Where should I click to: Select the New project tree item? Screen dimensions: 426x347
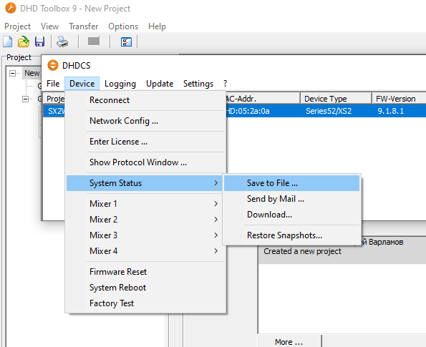click(32, 73)
